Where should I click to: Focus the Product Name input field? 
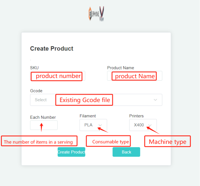tap(135, 76)
